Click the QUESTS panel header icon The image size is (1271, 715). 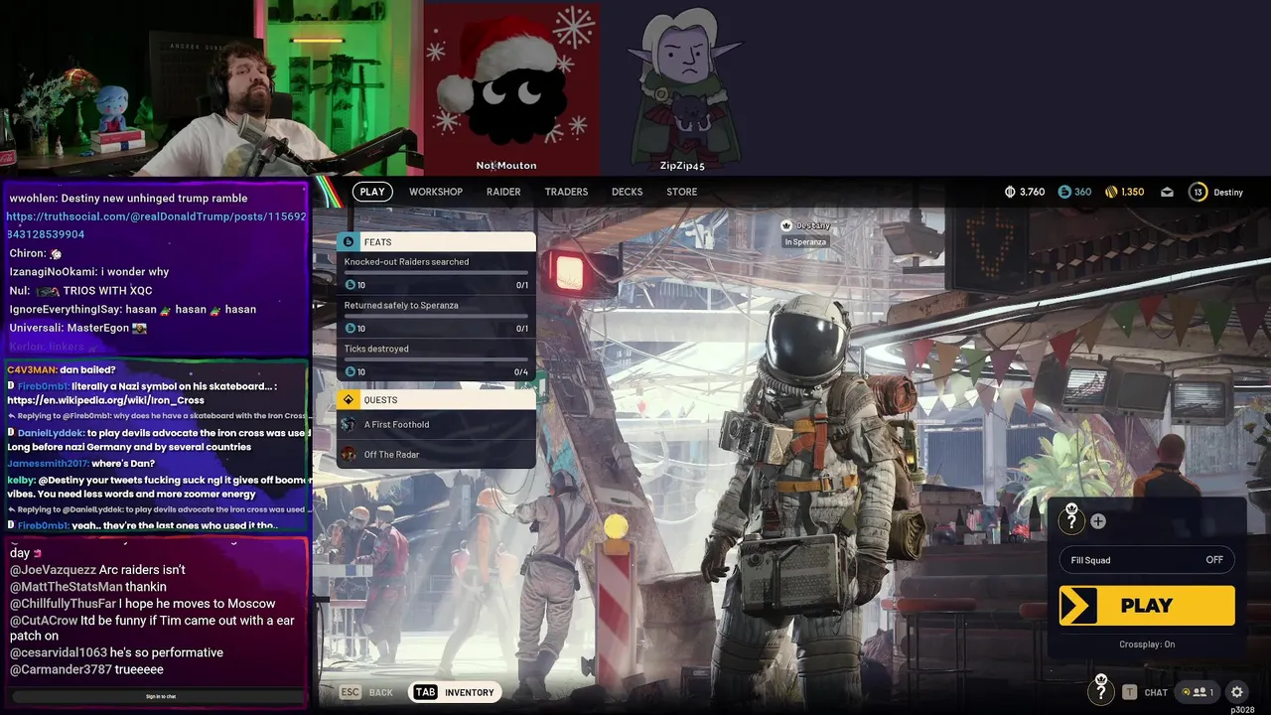(348, 399)
